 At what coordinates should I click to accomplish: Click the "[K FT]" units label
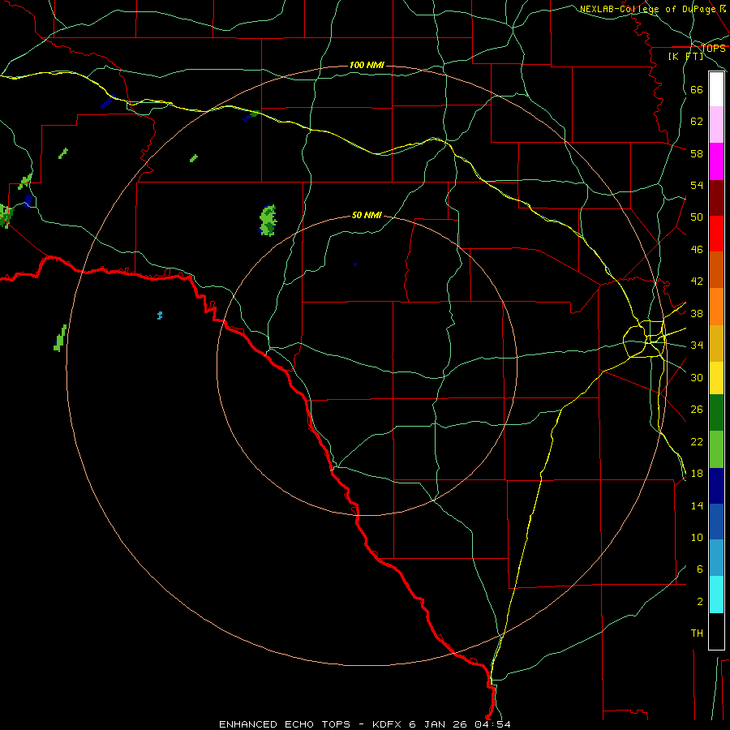686,56
